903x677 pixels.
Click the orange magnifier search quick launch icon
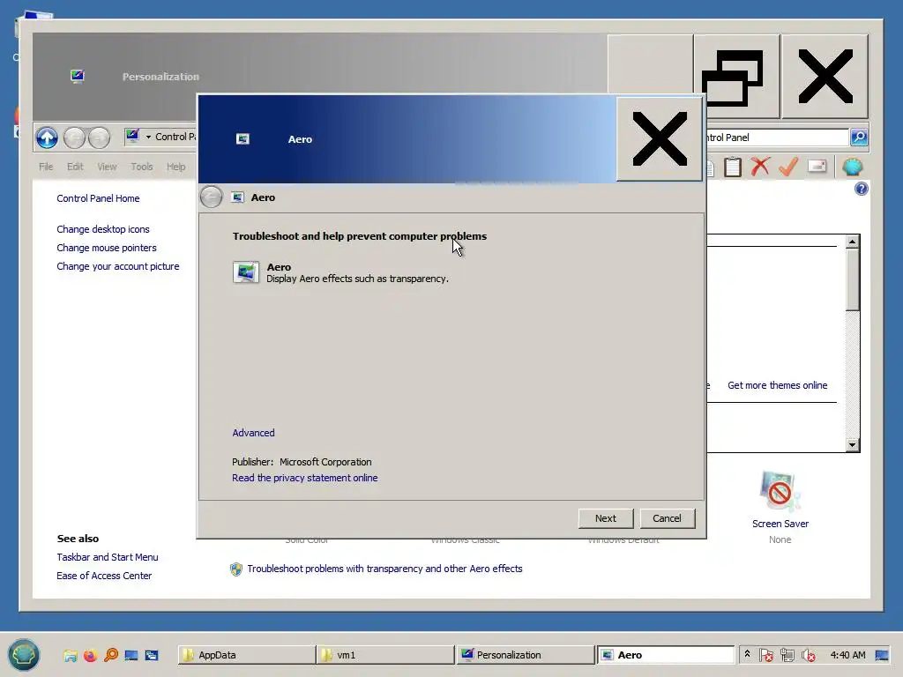110,655
